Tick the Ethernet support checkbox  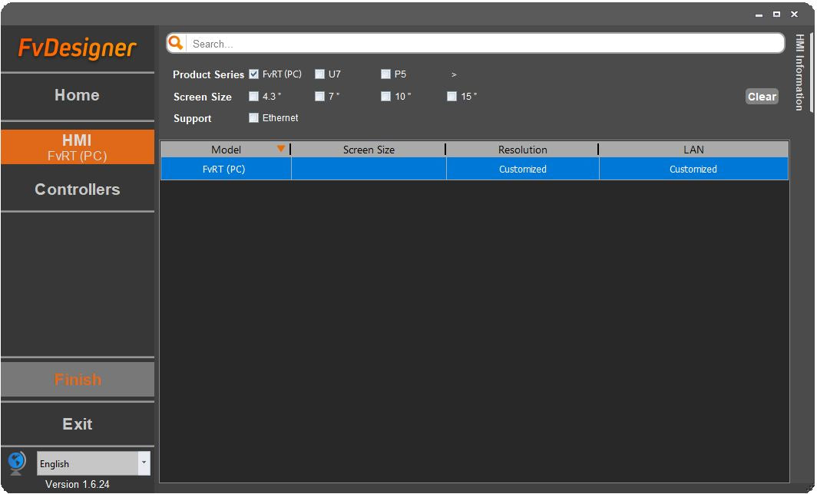[x=253, y=117]
